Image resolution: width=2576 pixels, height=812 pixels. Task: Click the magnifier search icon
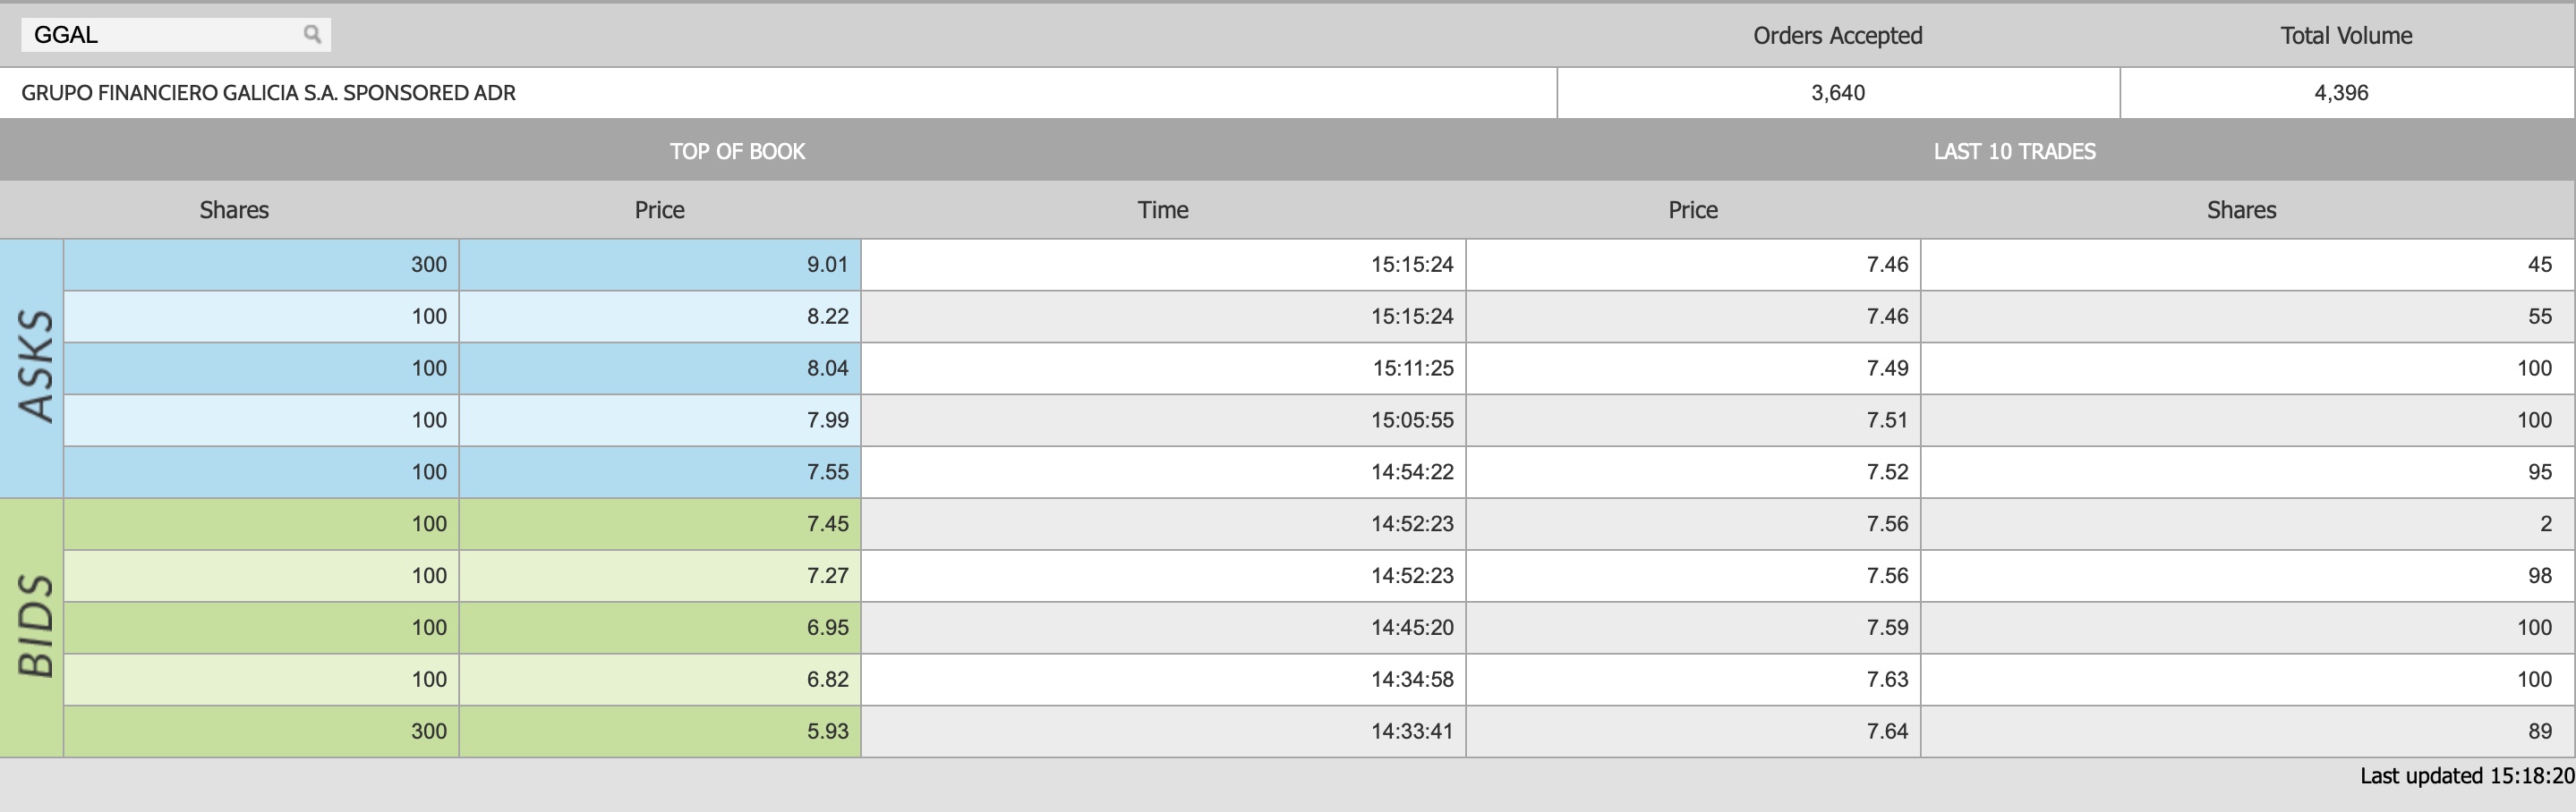coord(312,35)
